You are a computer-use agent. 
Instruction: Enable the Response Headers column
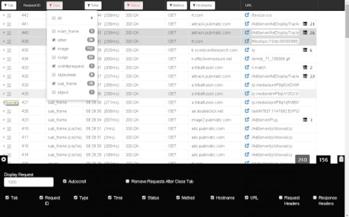315,197
